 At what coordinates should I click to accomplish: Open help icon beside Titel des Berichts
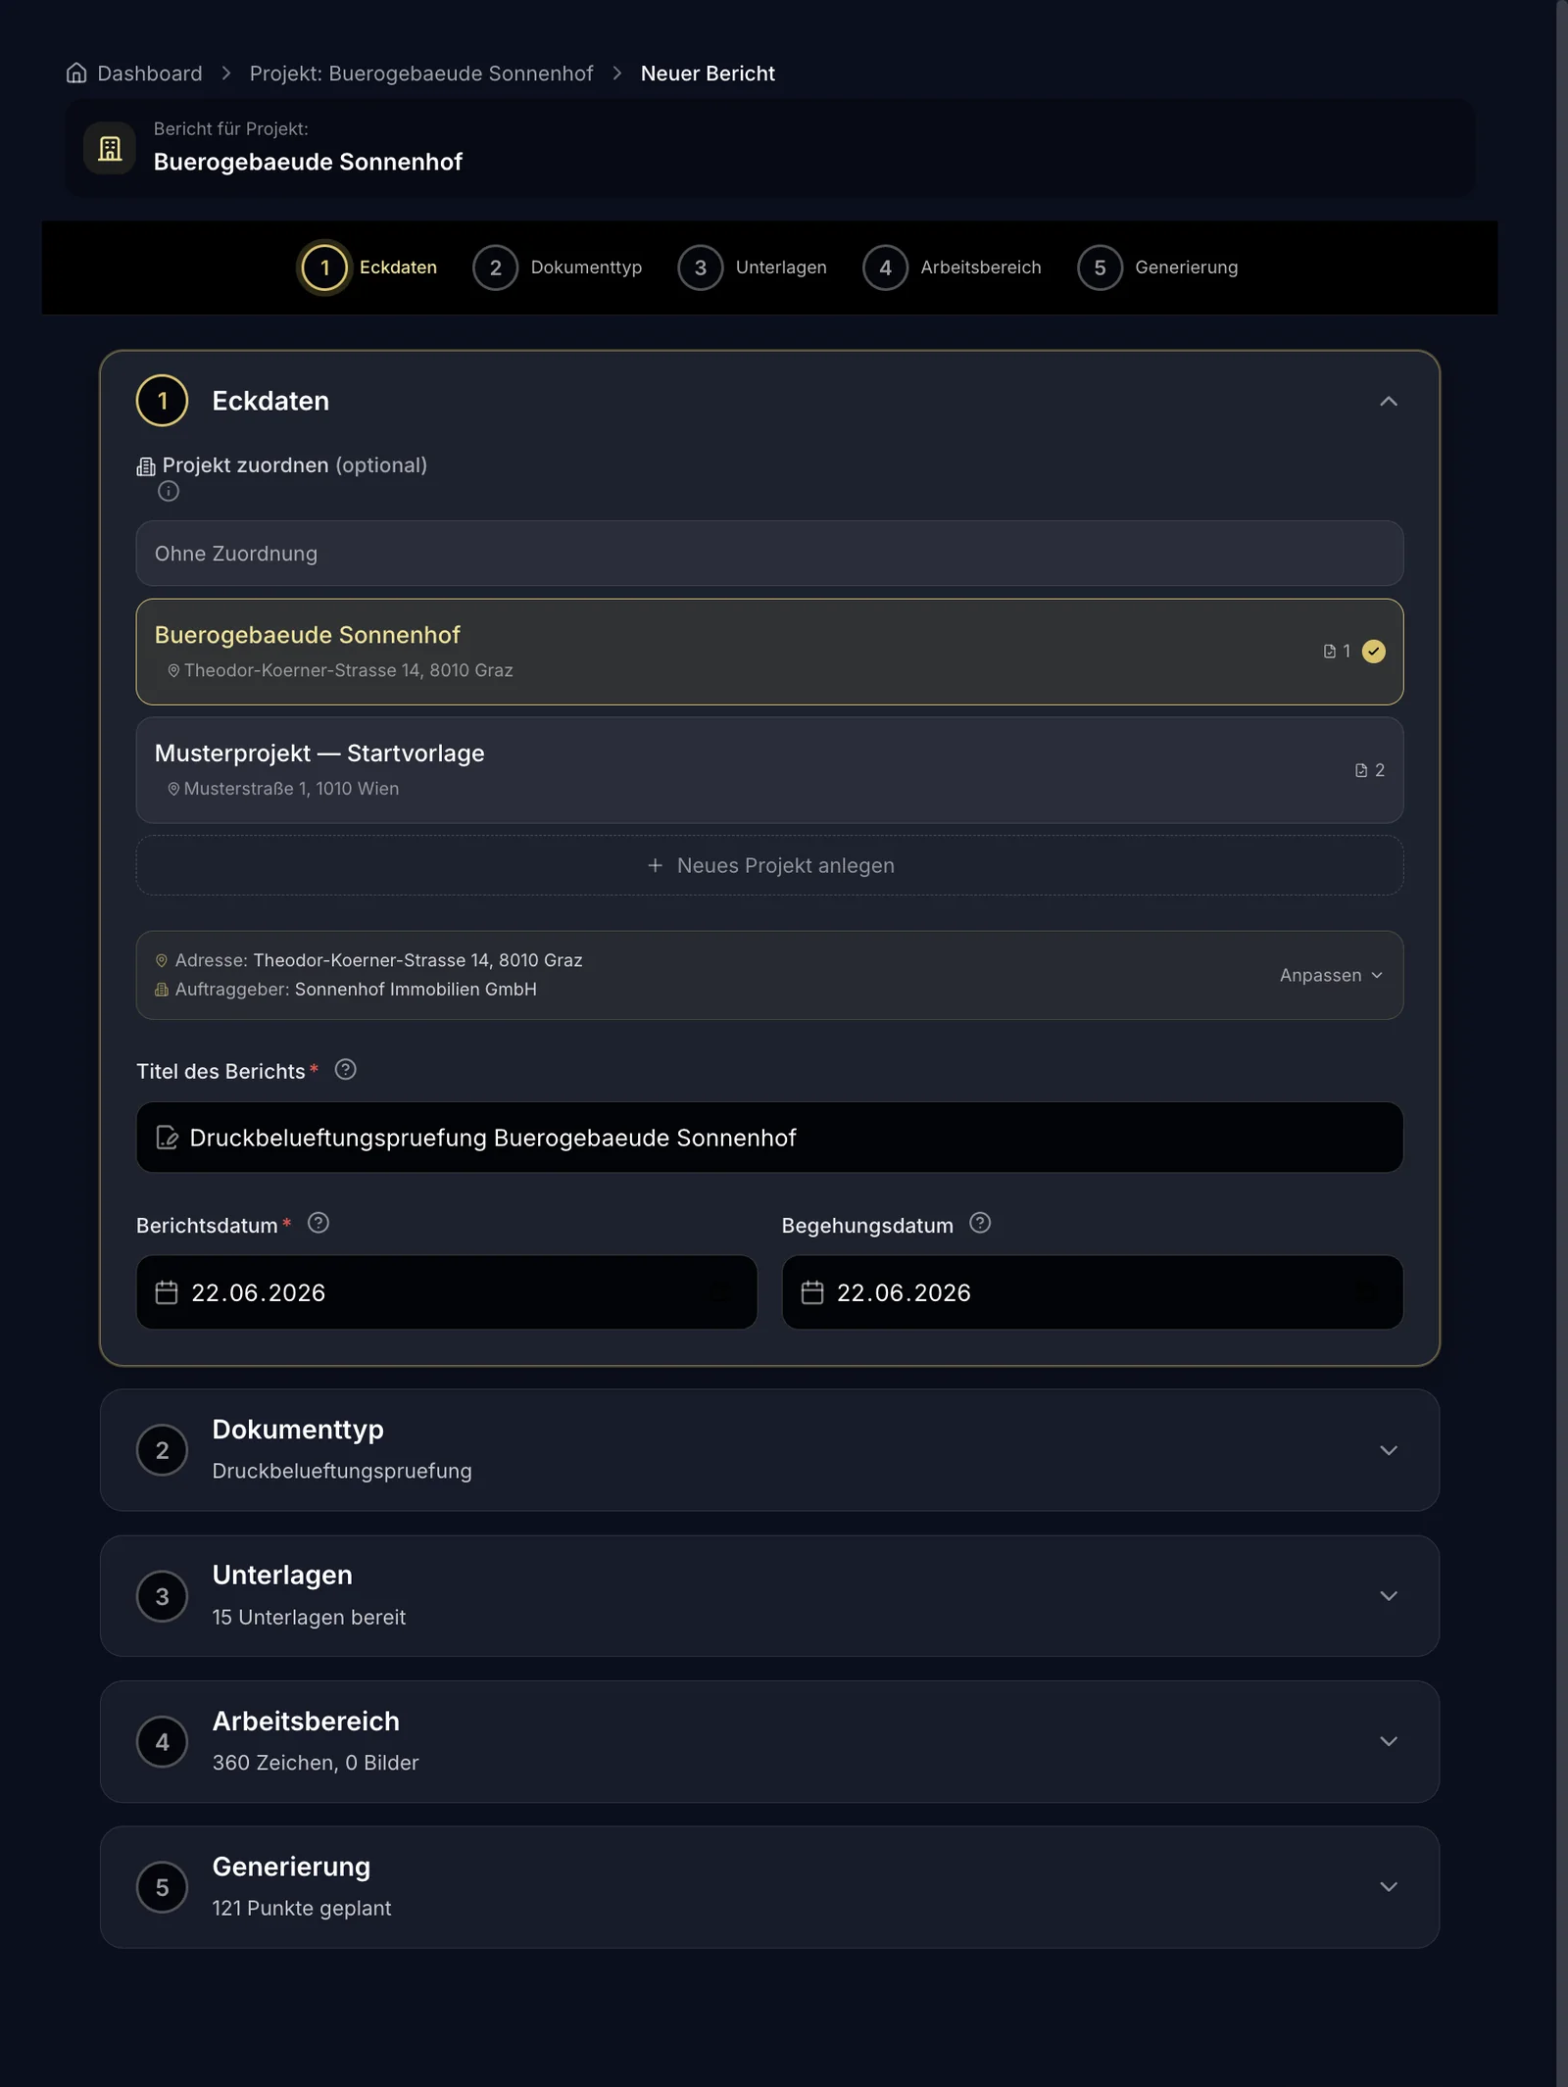346,1070
